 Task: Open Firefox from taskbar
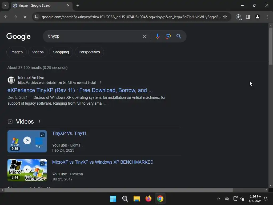148,199
